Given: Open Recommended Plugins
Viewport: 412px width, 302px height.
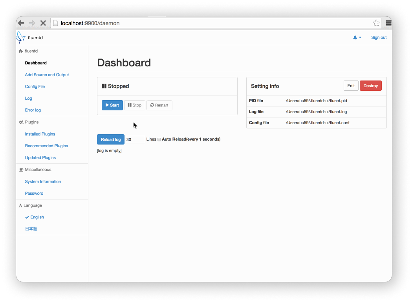Looking at the screenshot, I should (x=46, y=146).
